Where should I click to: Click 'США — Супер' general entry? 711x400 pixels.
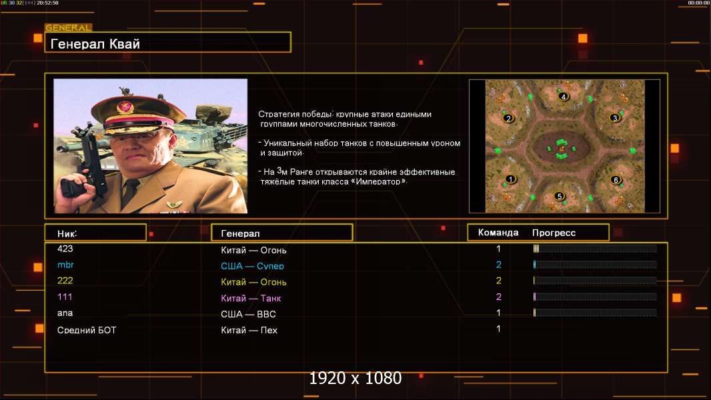tap(253, 266)
